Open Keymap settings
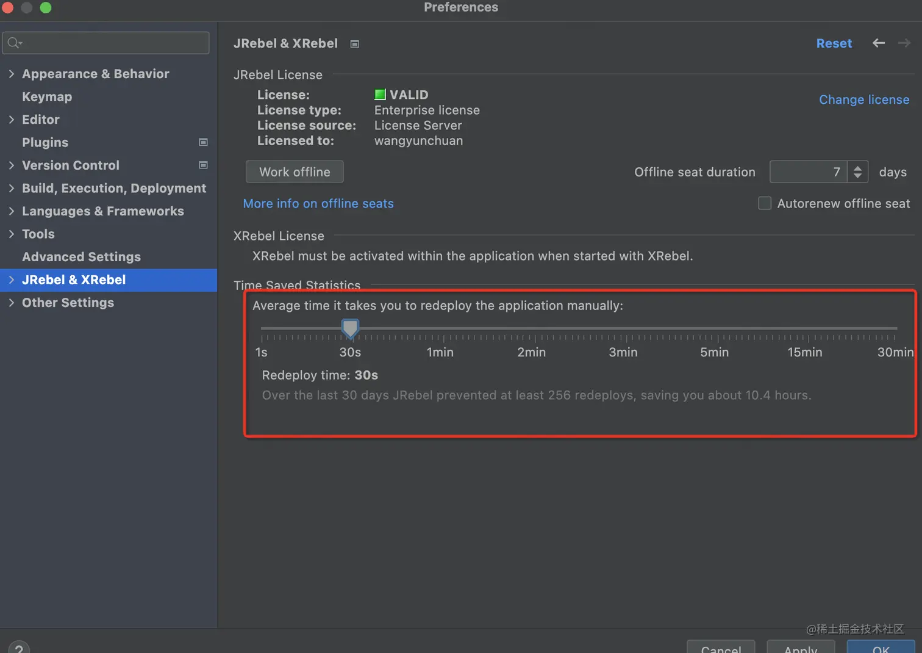Viewport: 922px width, 653px height. (x=47, y=96)
